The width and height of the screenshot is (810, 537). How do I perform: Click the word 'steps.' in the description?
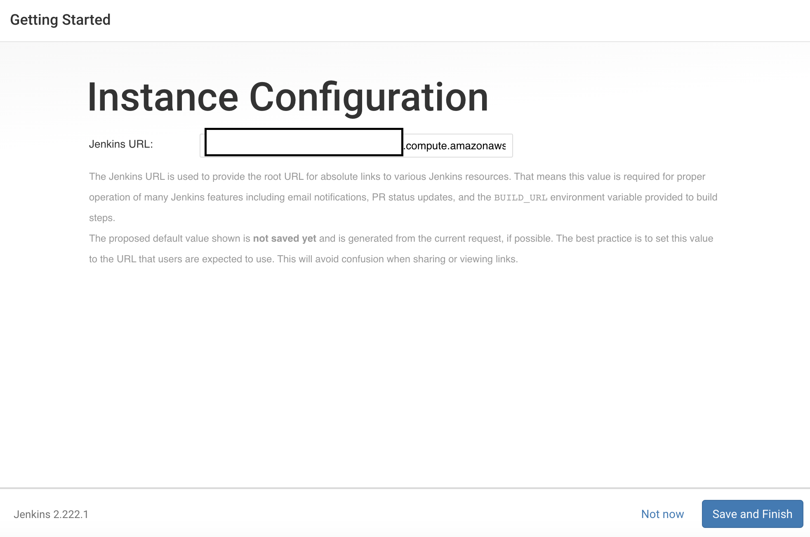[x=102, y=218]
